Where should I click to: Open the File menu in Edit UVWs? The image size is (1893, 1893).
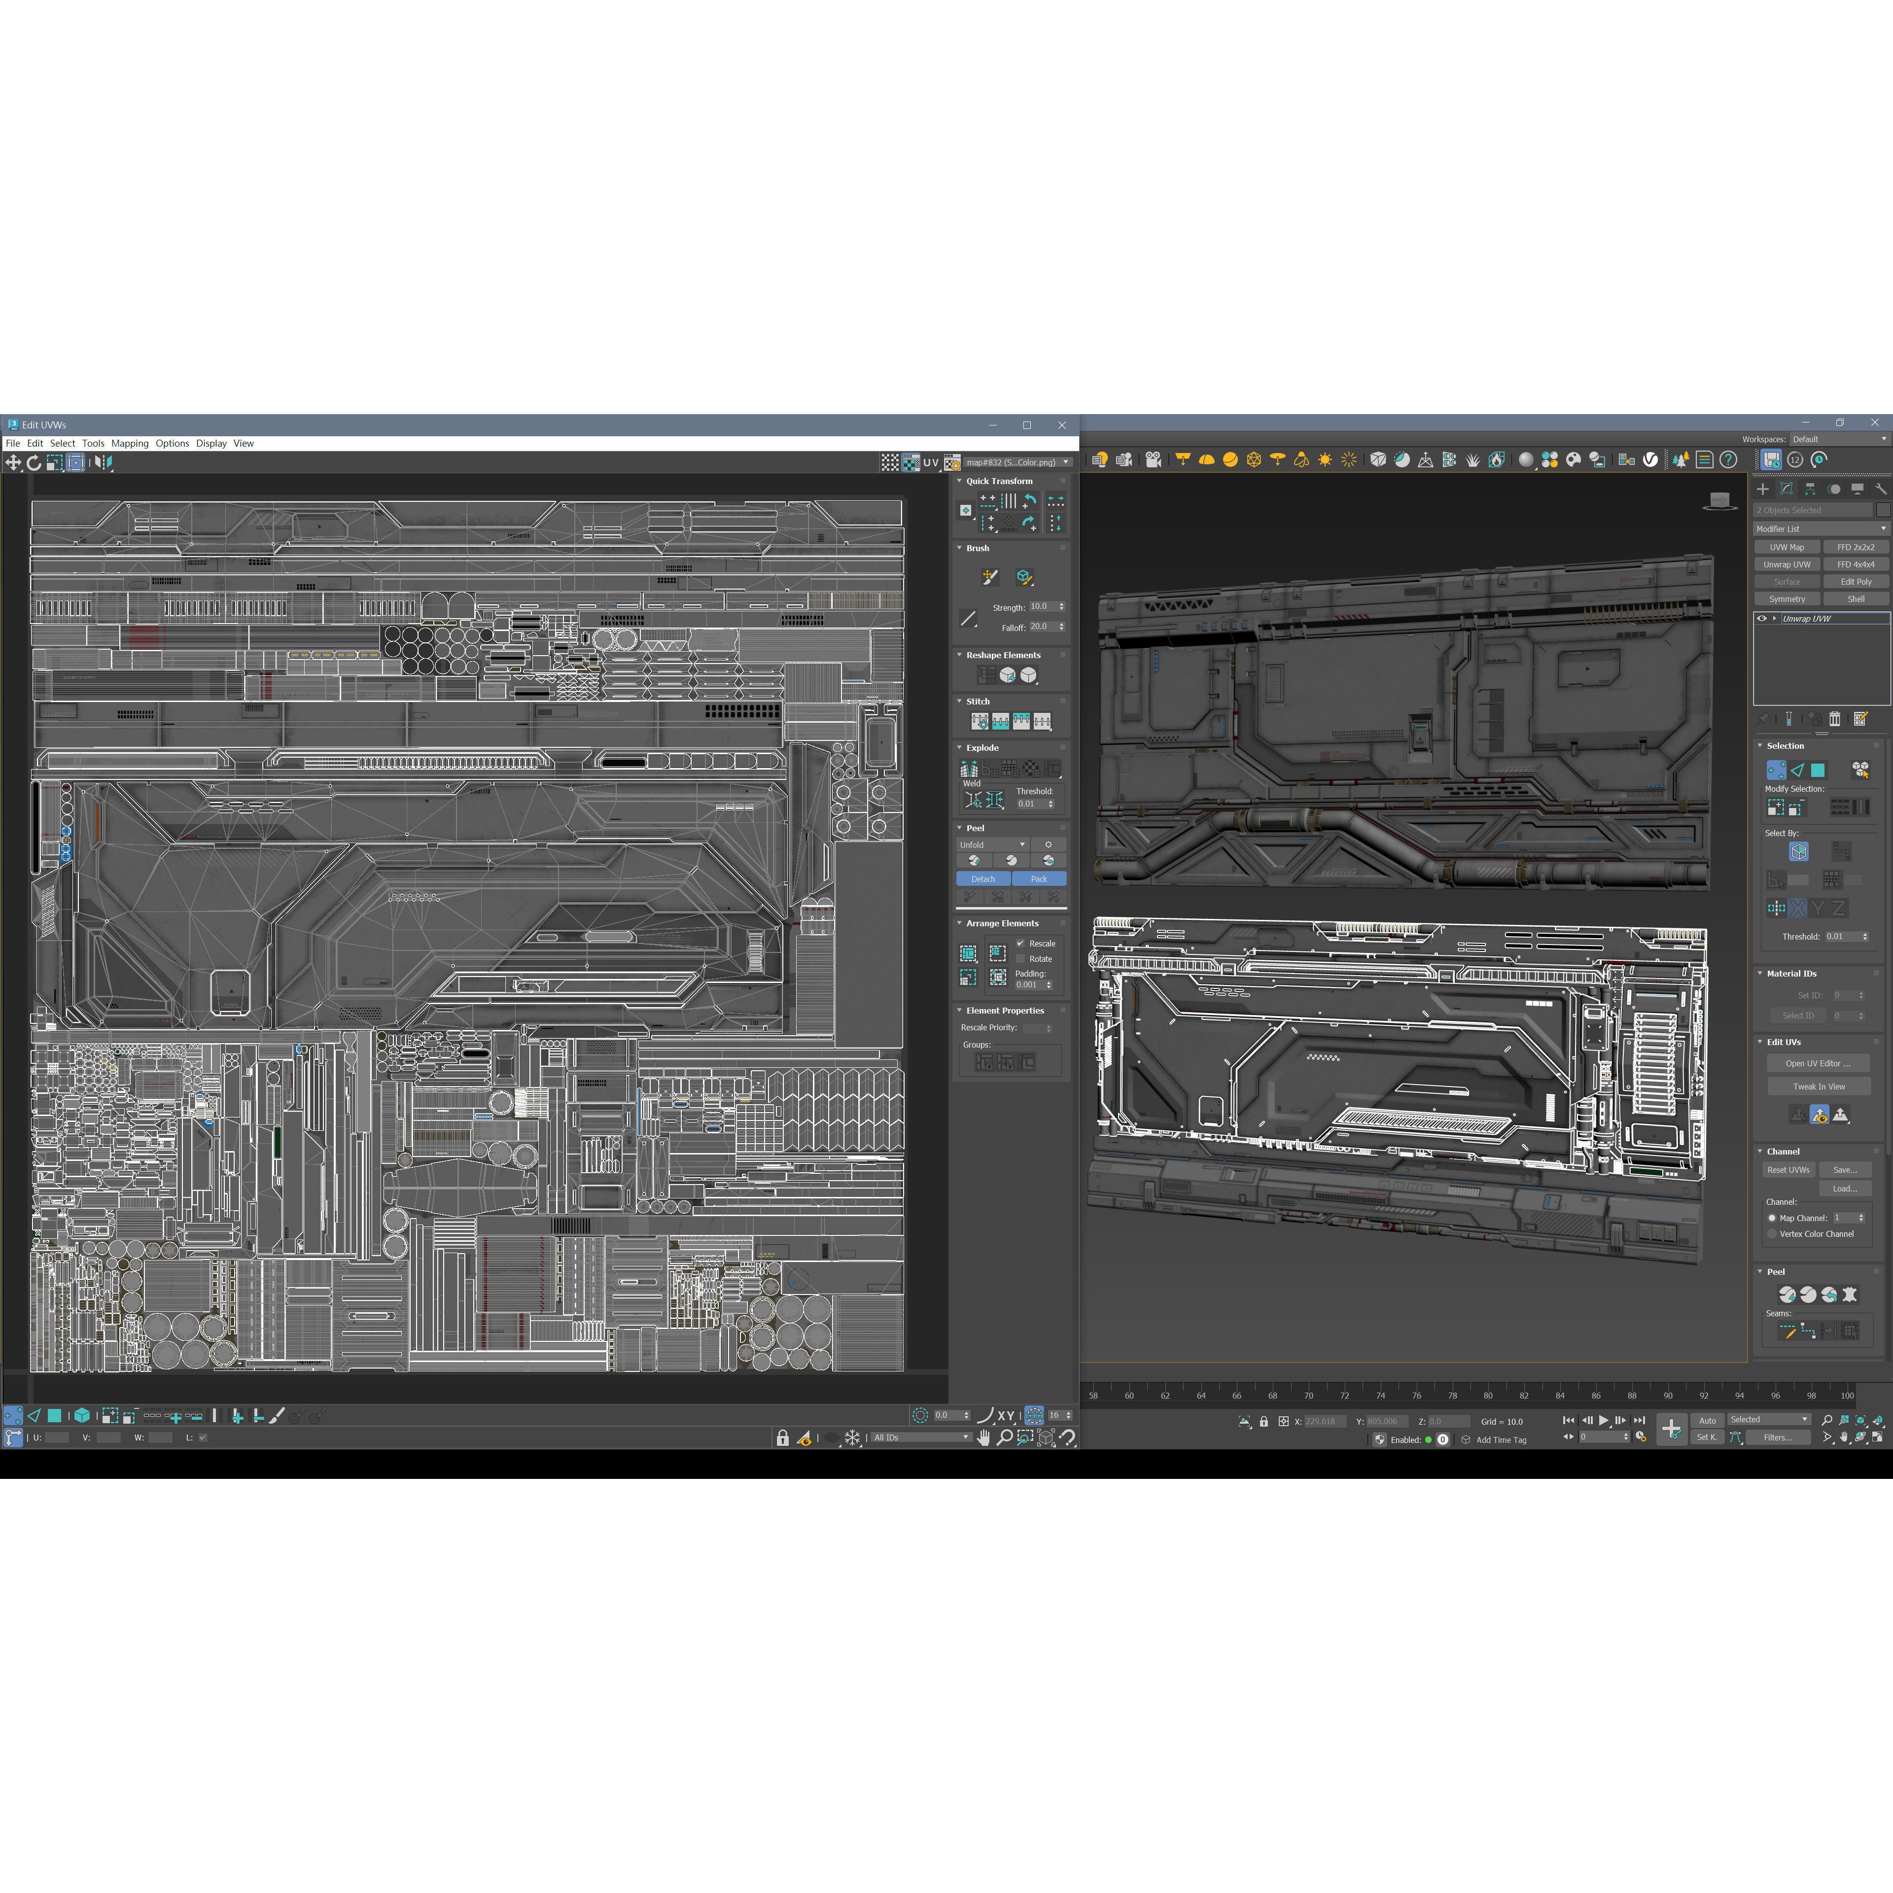click(x=13, y=444)
